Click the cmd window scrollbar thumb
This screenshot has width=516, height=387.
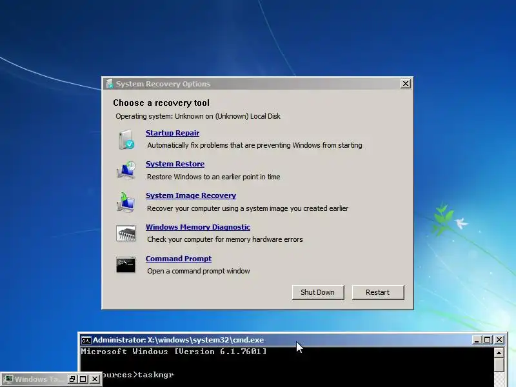499,365
